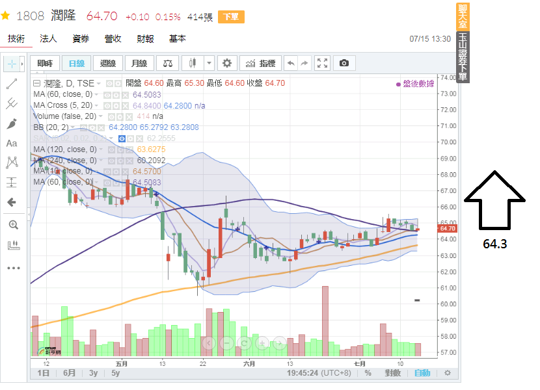Toggle the 對數 logarithmic scale

click(392, 373)
